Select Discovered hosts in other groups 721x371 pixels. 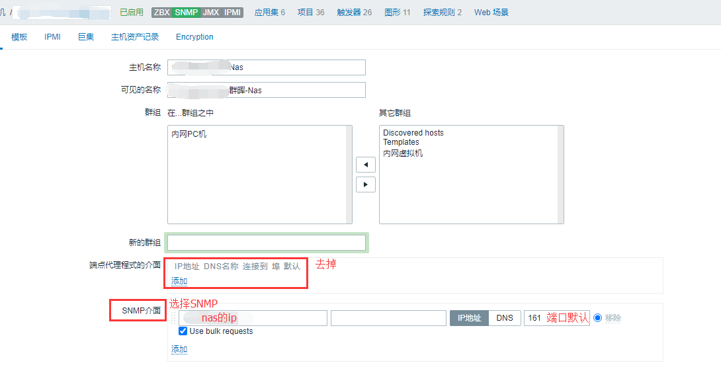click(413, 132)
